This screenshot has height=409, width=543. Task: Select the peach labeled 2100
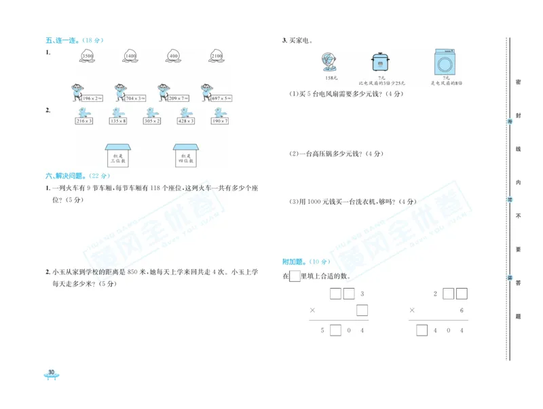tap(217, 55)
